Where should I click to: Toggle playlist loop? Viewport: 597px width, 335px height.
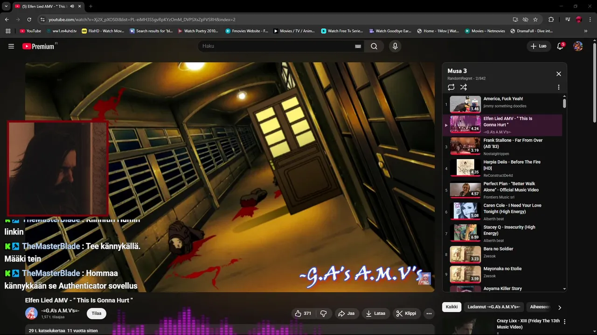(451, 87)
